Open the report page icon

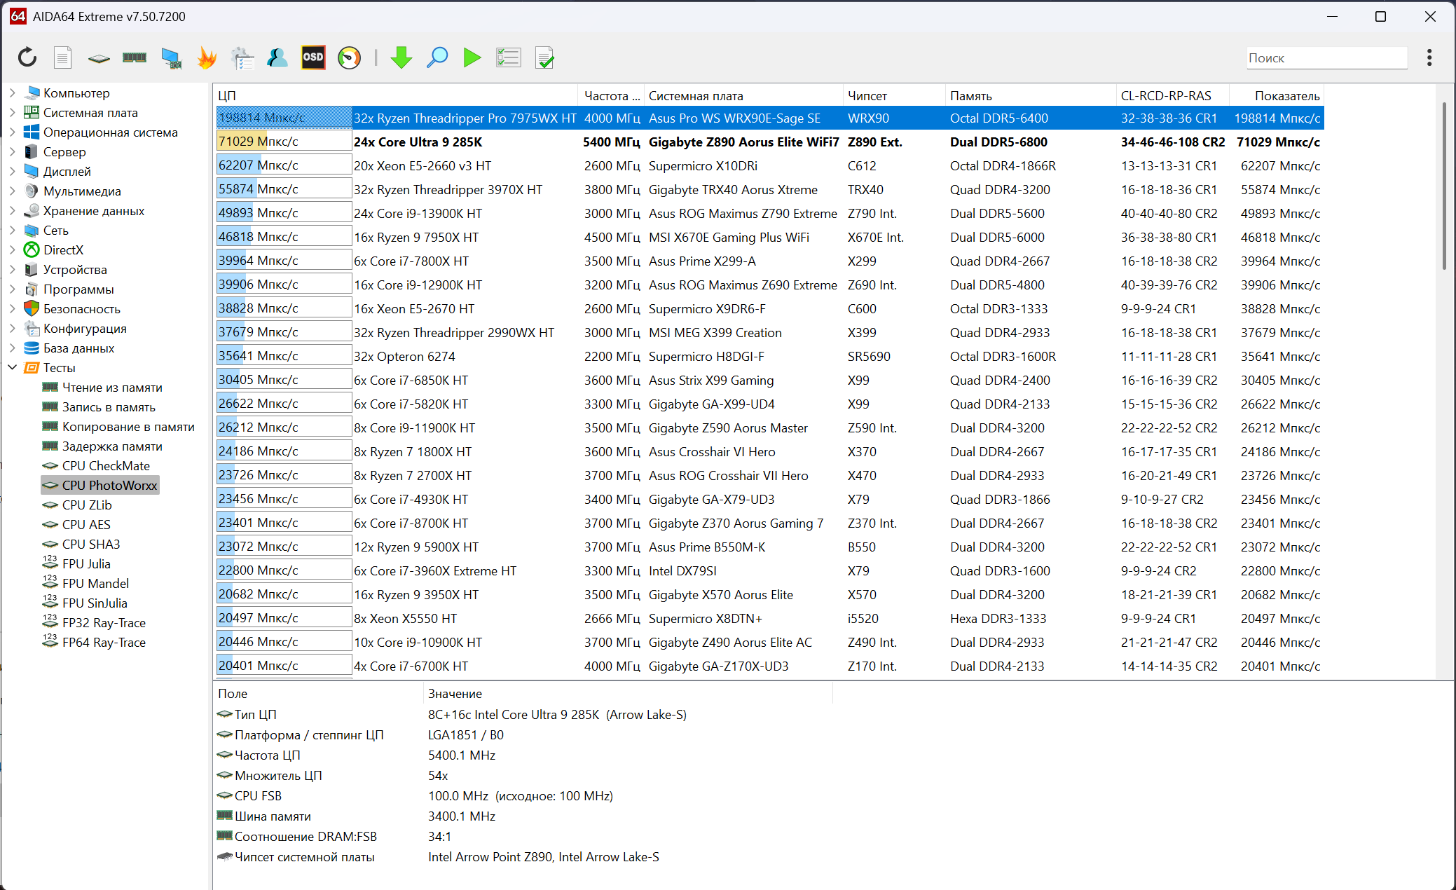coord(63,57)
